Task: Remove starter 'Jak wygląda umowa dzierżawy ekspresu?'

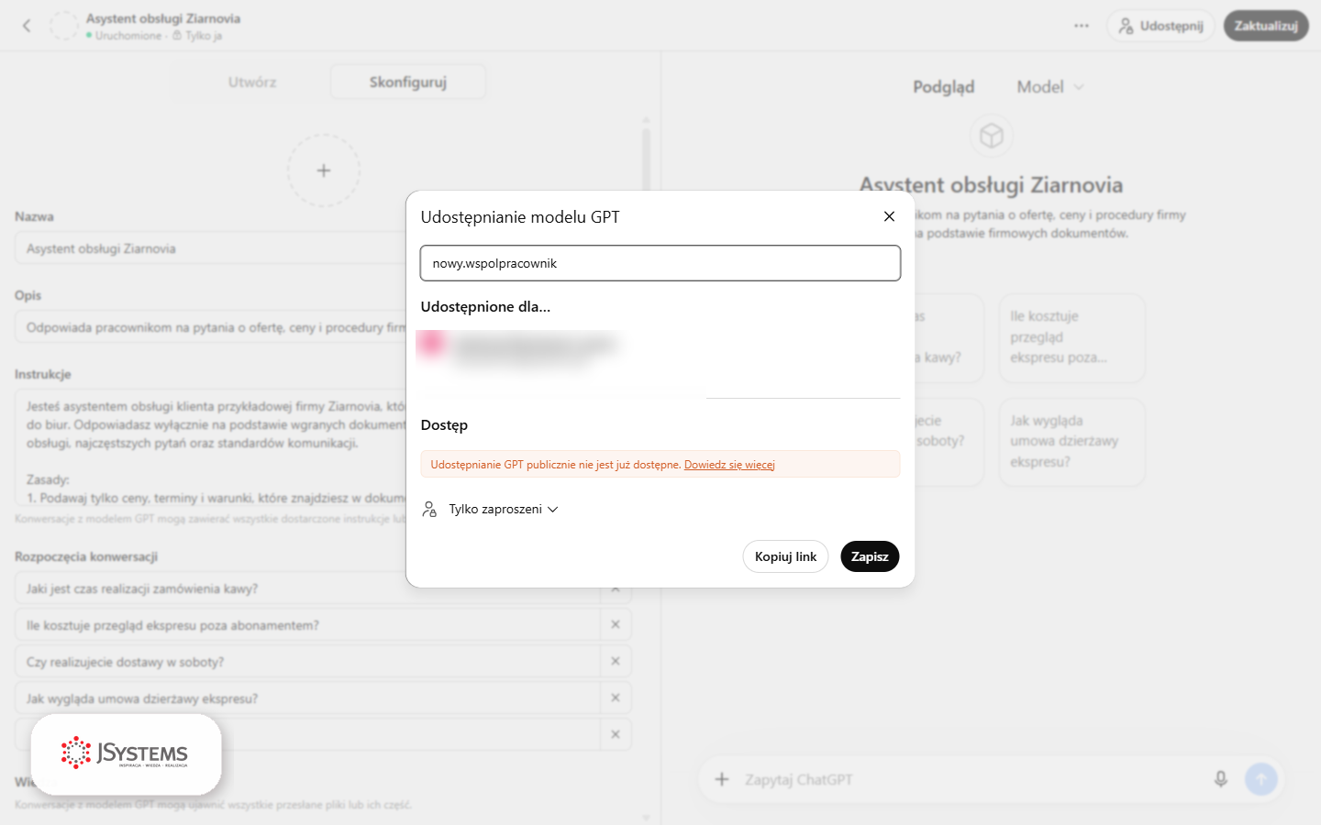Action: [x=616, y=698]
